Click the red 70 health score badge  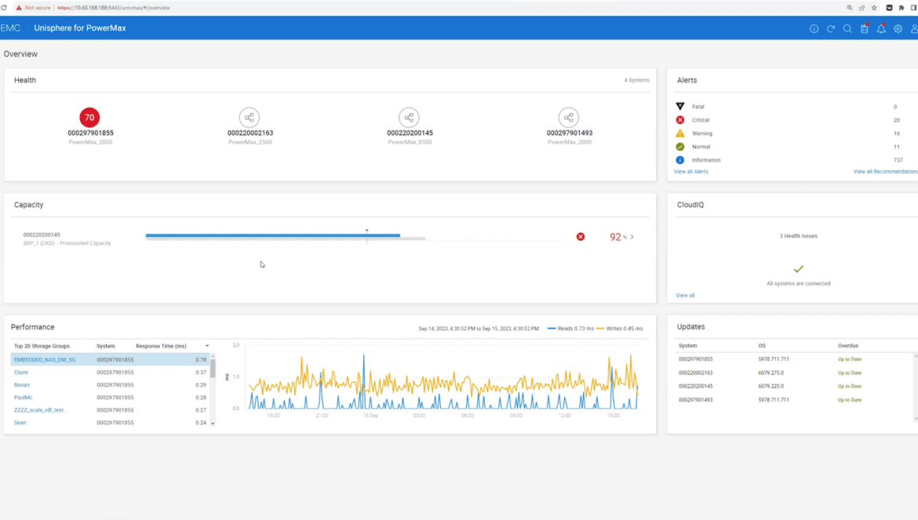(89, 118)
